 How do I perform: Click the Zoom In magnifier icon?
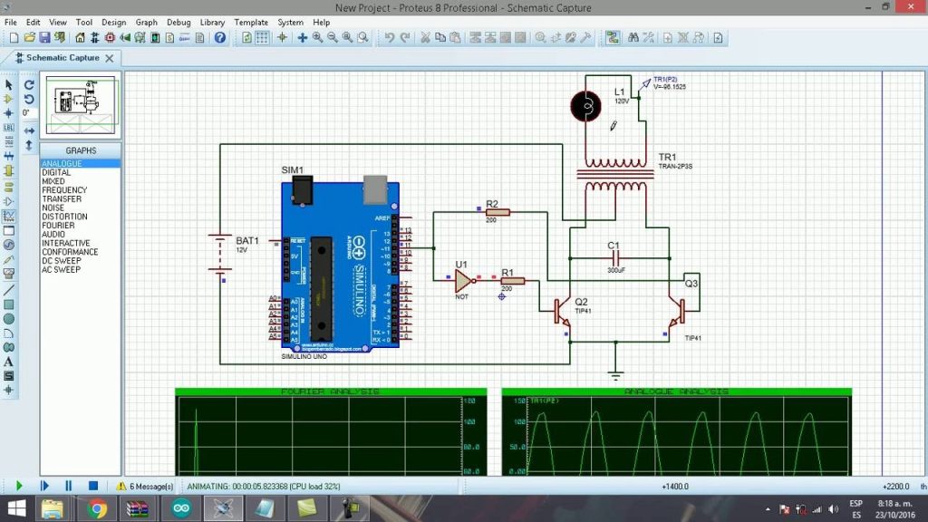(318, 38)
